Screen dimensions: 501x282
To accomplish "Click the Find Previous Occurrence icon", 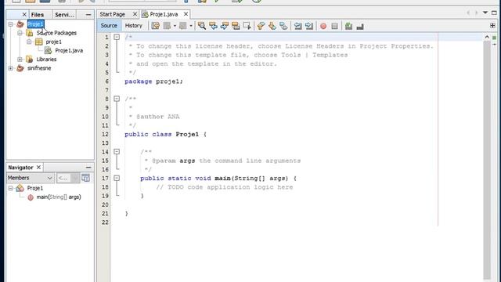I will [x=213, y=26].
